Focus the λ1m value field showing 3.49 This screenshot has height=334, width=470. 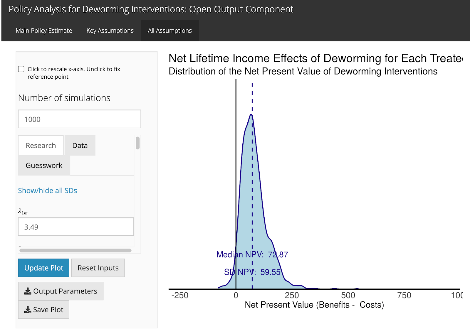76,227
